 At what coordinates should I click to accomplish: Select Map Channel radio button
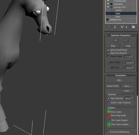tap(108, 98)
